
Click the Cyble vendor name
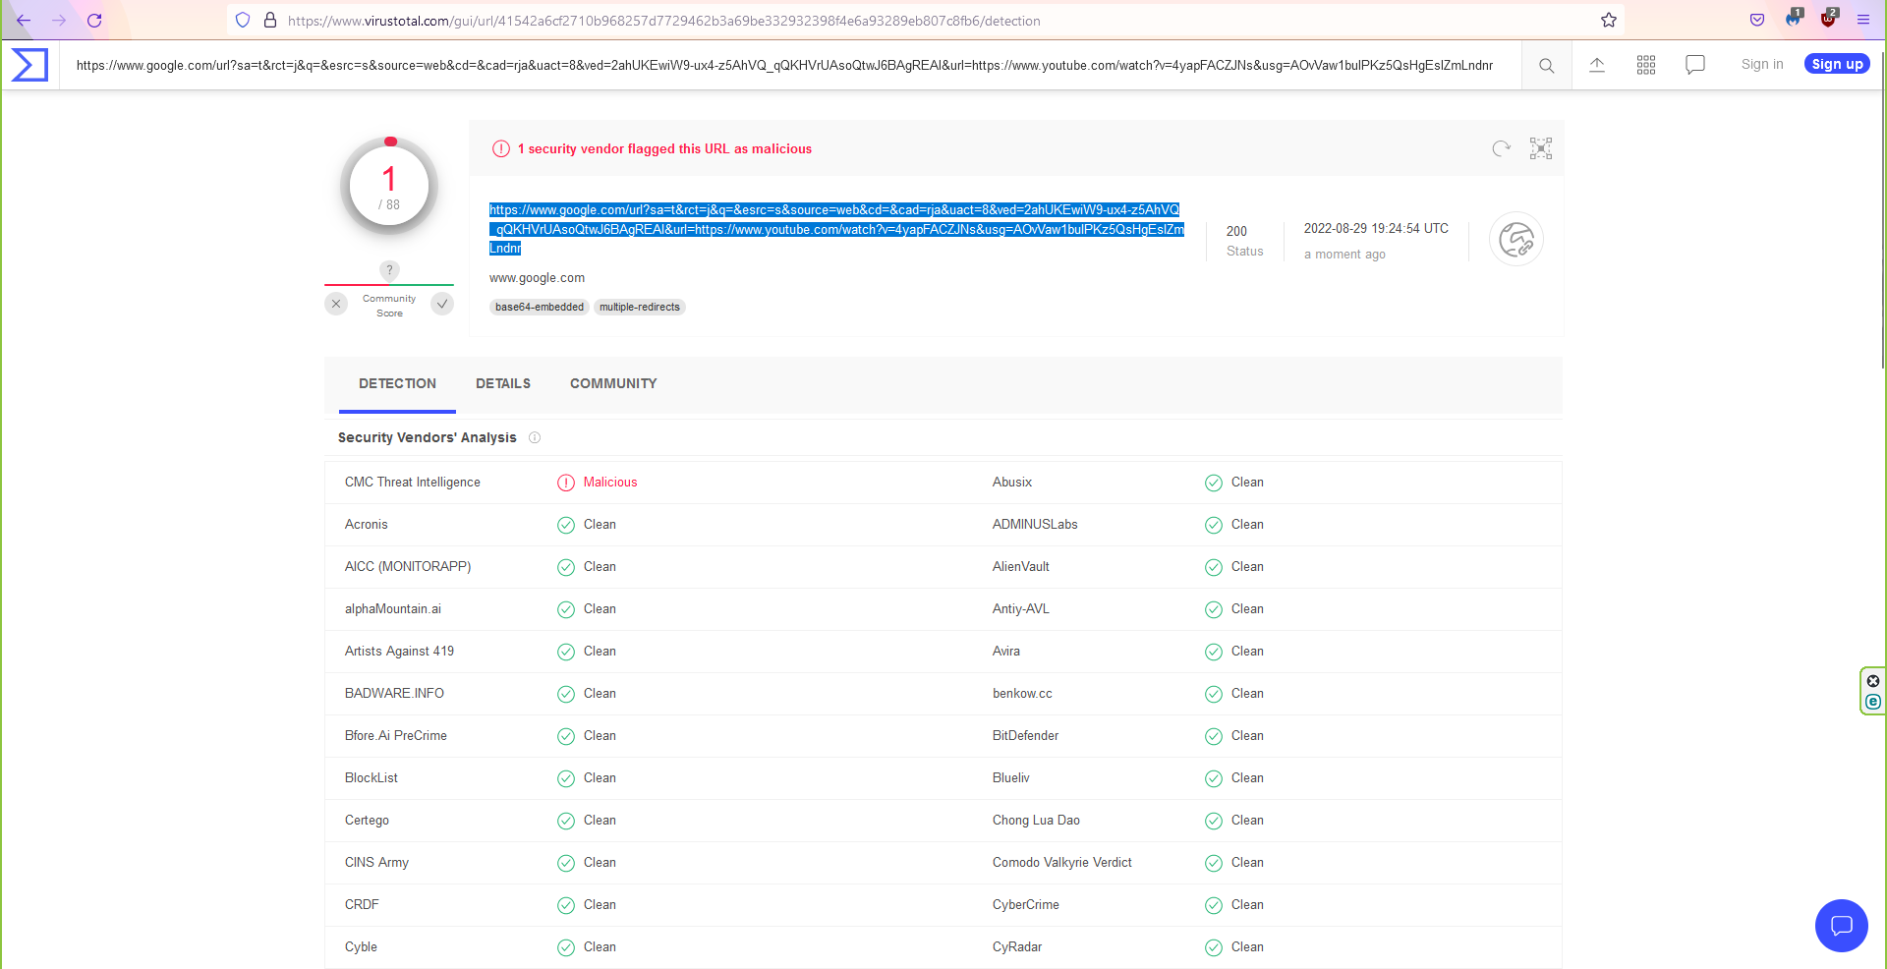pos(361,947)
